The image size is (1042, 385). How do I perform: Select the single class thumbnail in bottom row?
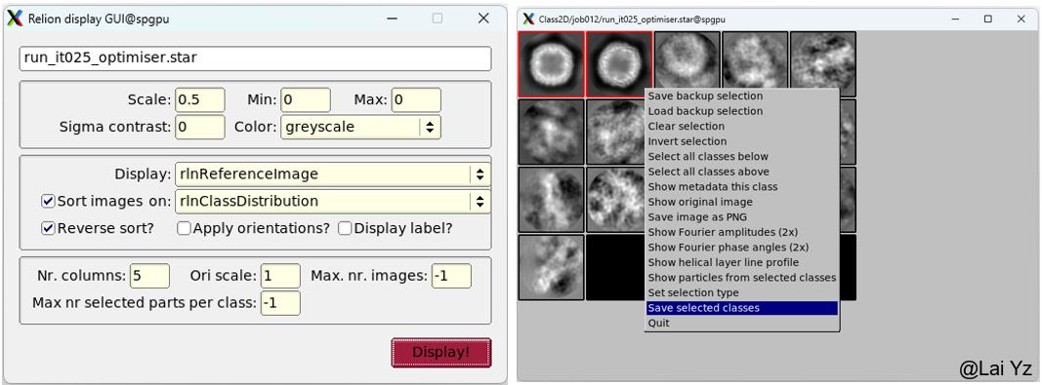pyautogui.click(x=551, y=267)
